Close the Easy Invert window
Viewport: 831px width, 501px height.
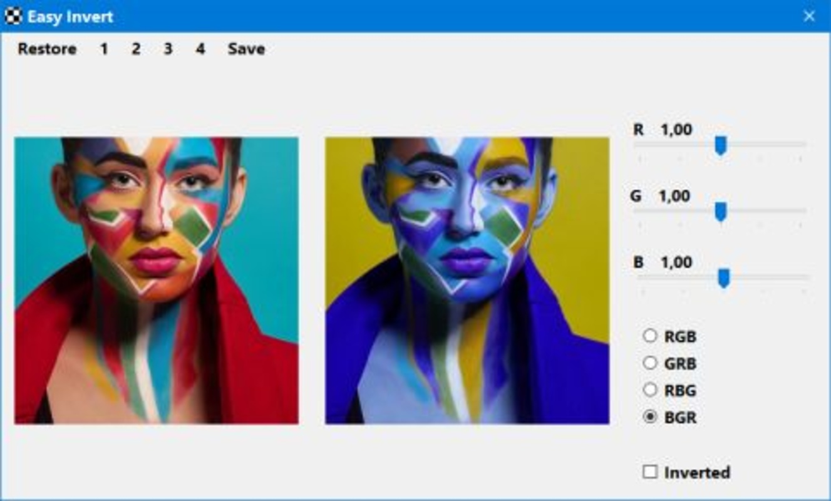(x=809, y=16)
